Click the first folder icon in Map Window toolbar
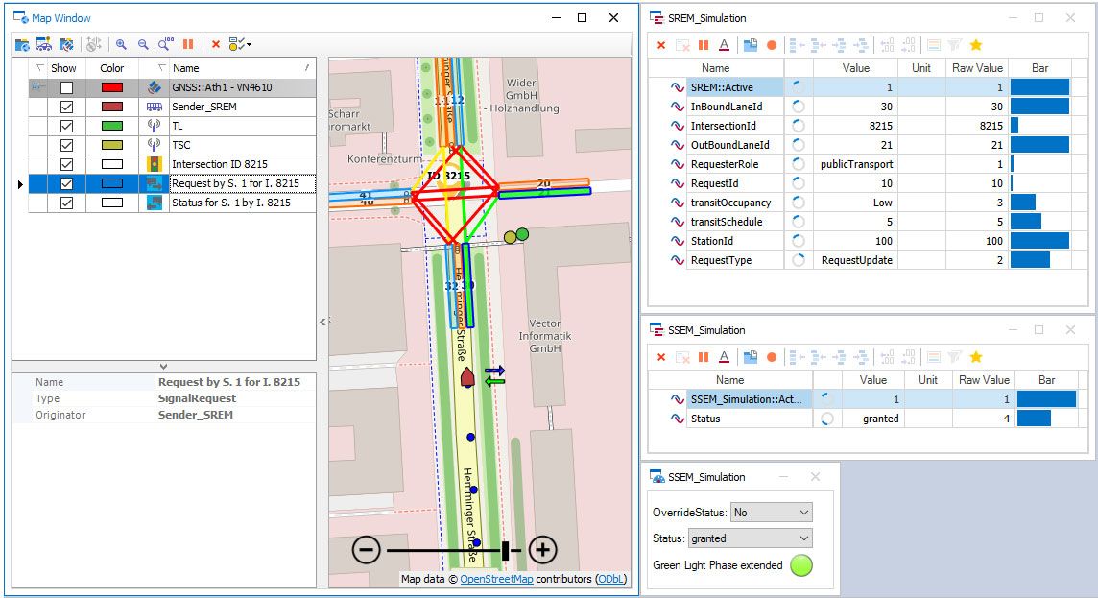 (22, 45)
